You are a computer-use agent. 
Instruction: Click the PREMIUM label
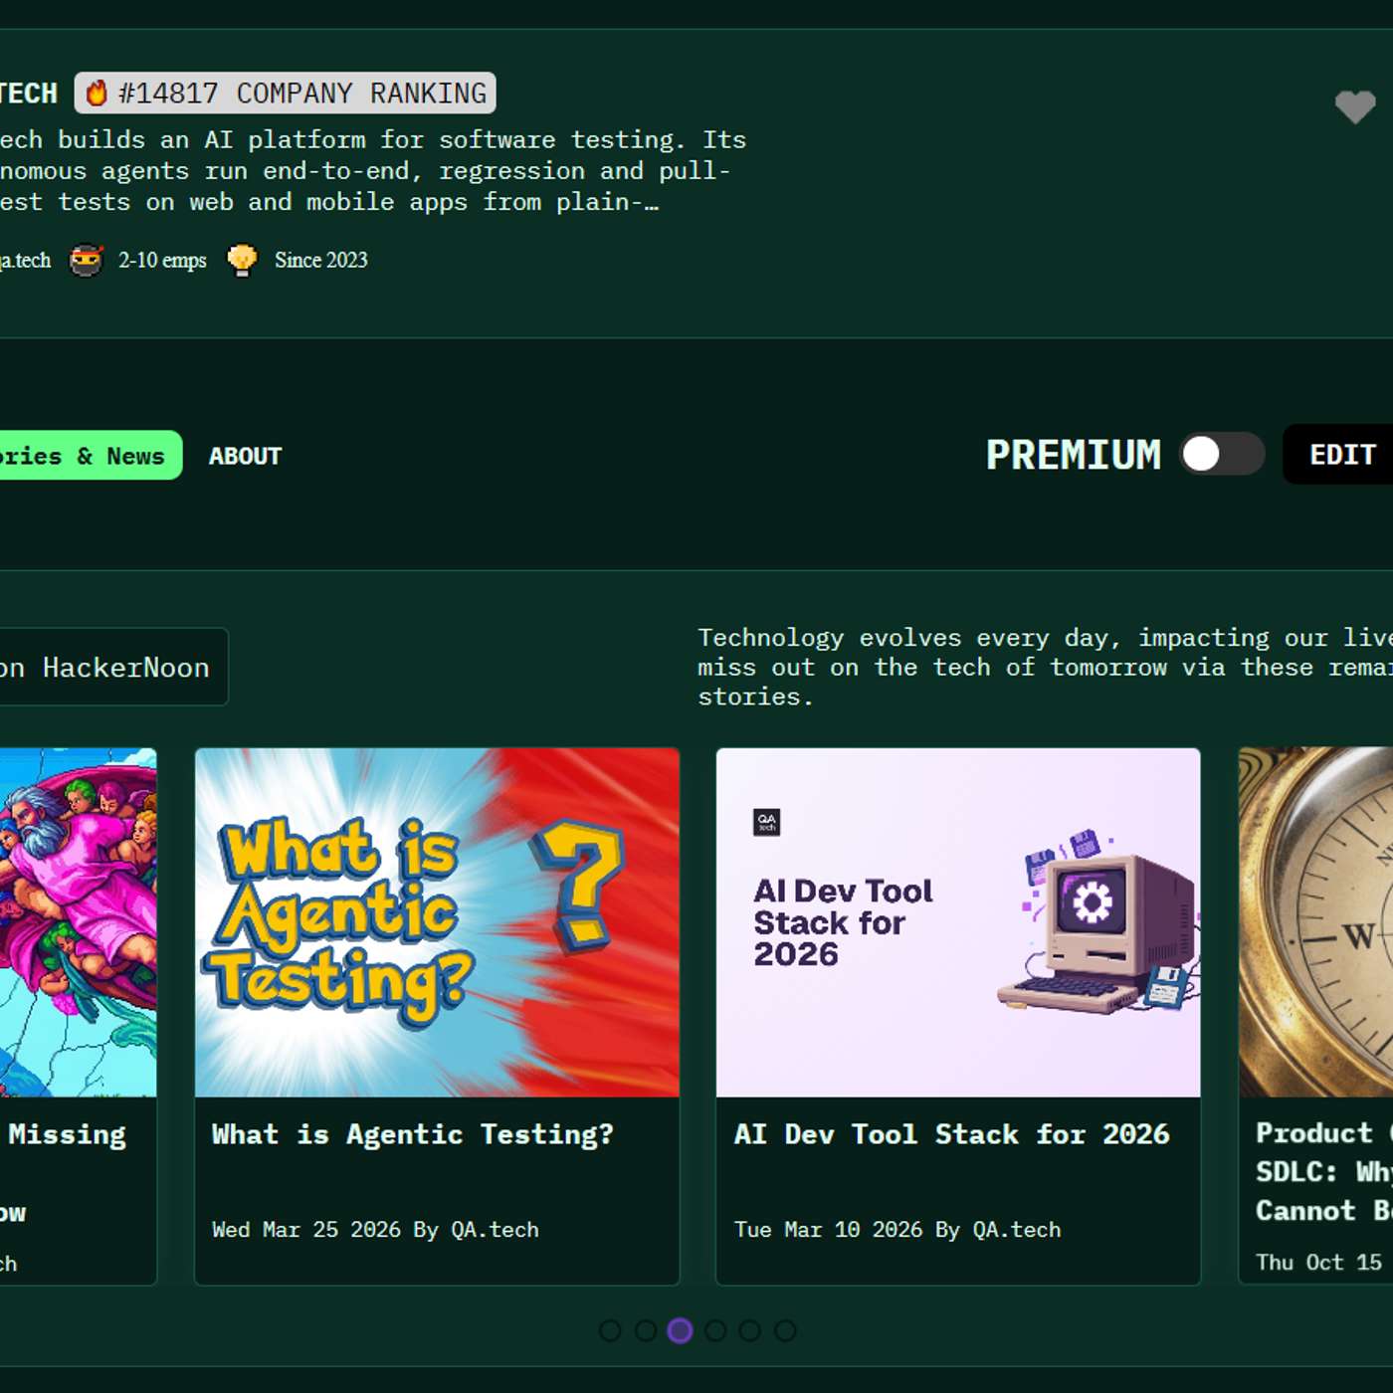(1074, 455)
